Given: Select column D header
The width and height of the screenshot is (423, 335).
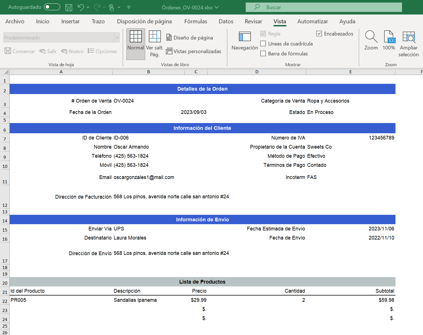Looking at the screenshot, I should (x=257, y=72).
